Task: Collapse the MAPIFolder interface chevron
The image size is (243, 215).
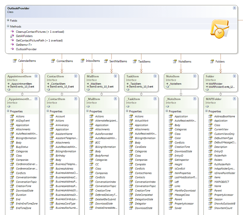Action: pyautogui.click(x=234, y=98)
